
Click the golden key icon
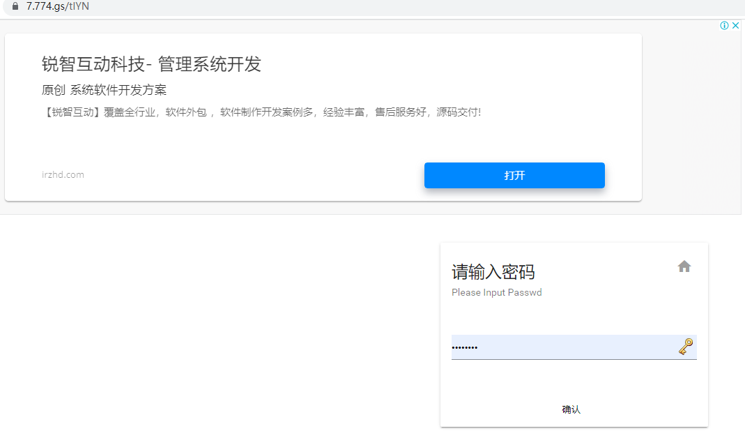pyautogui.click(x=685, y=347)
